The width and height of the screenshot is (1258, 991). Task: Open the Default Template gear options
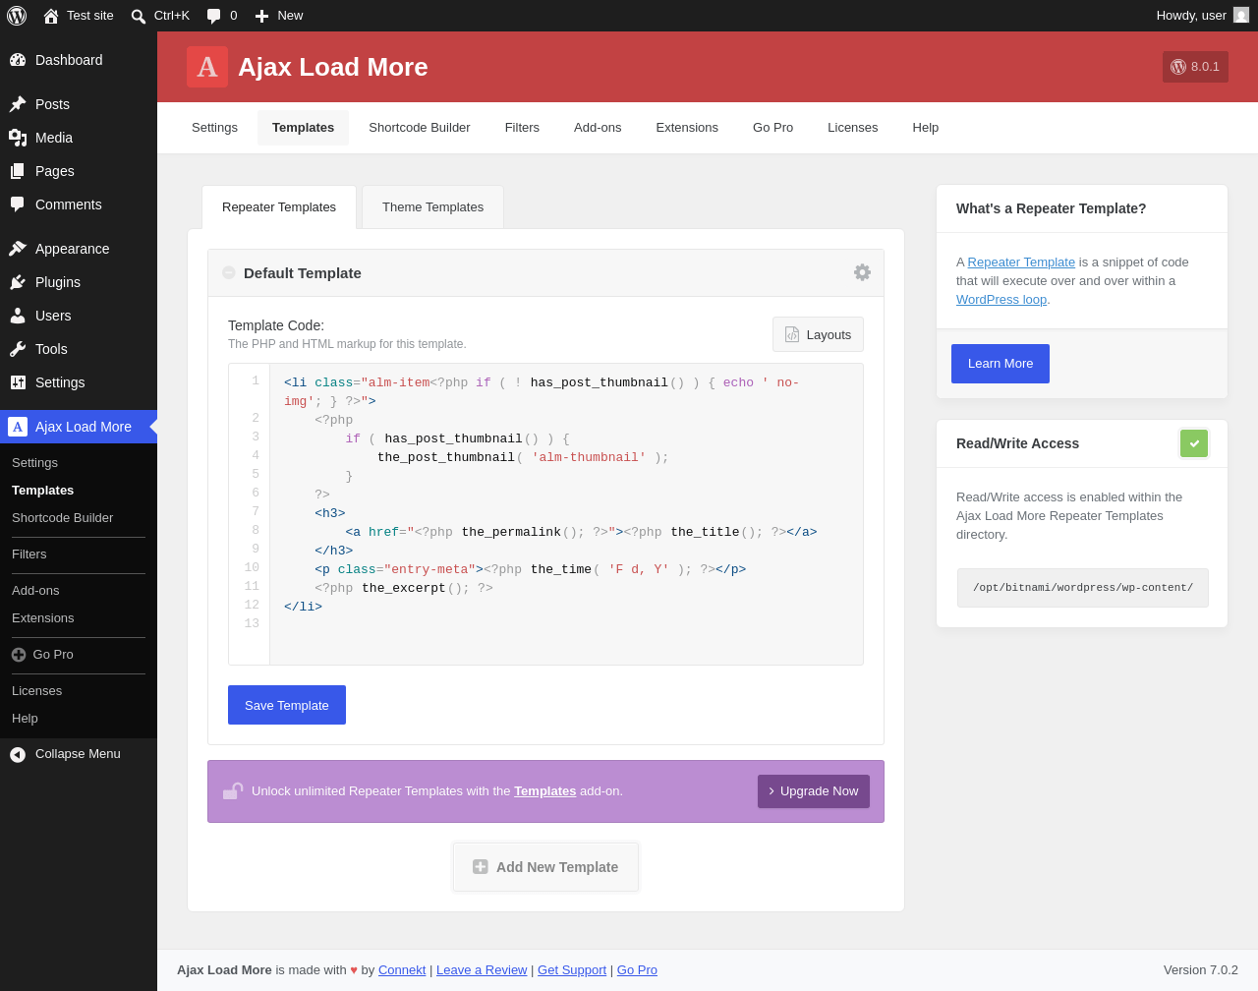[862, 272]
